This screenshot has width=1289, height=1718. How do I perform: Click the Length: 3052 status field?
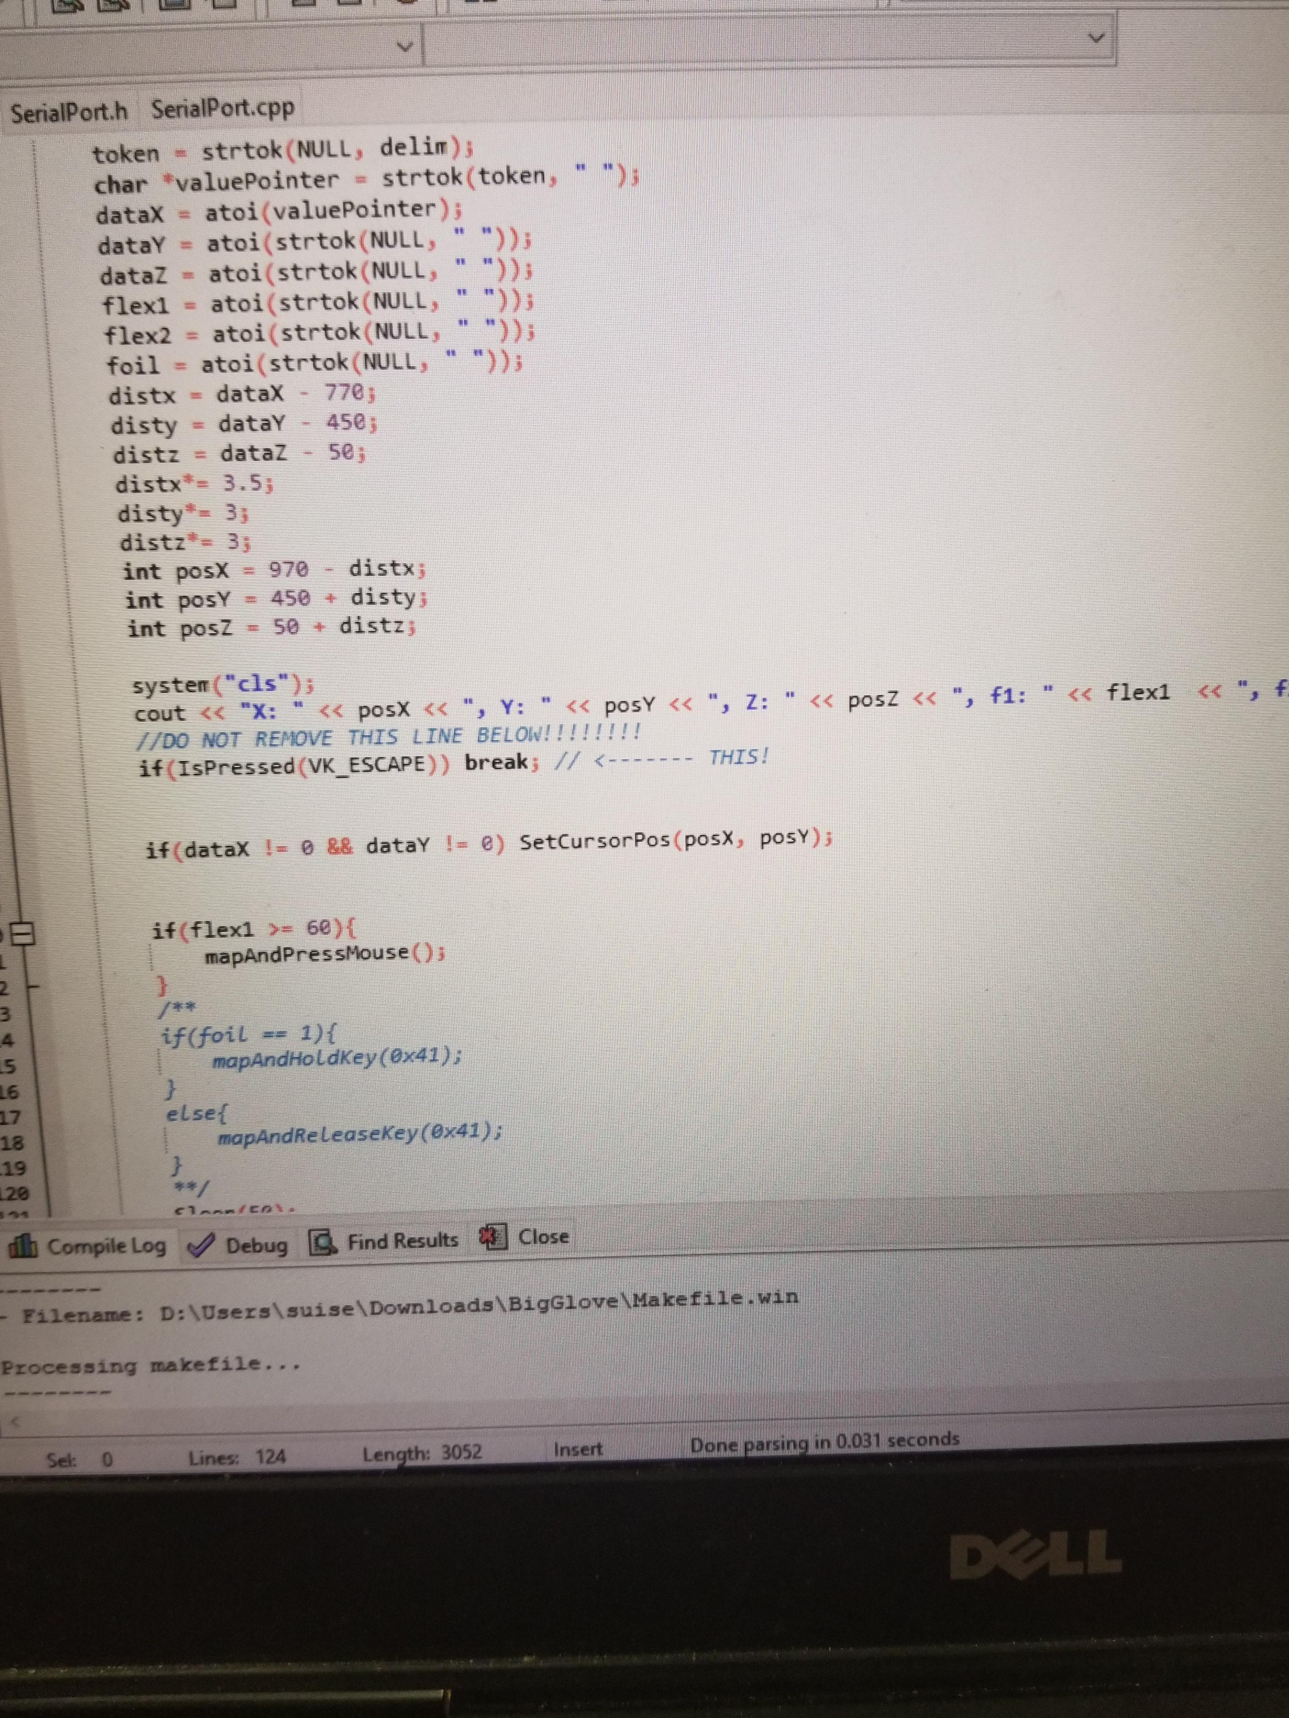422,1453
